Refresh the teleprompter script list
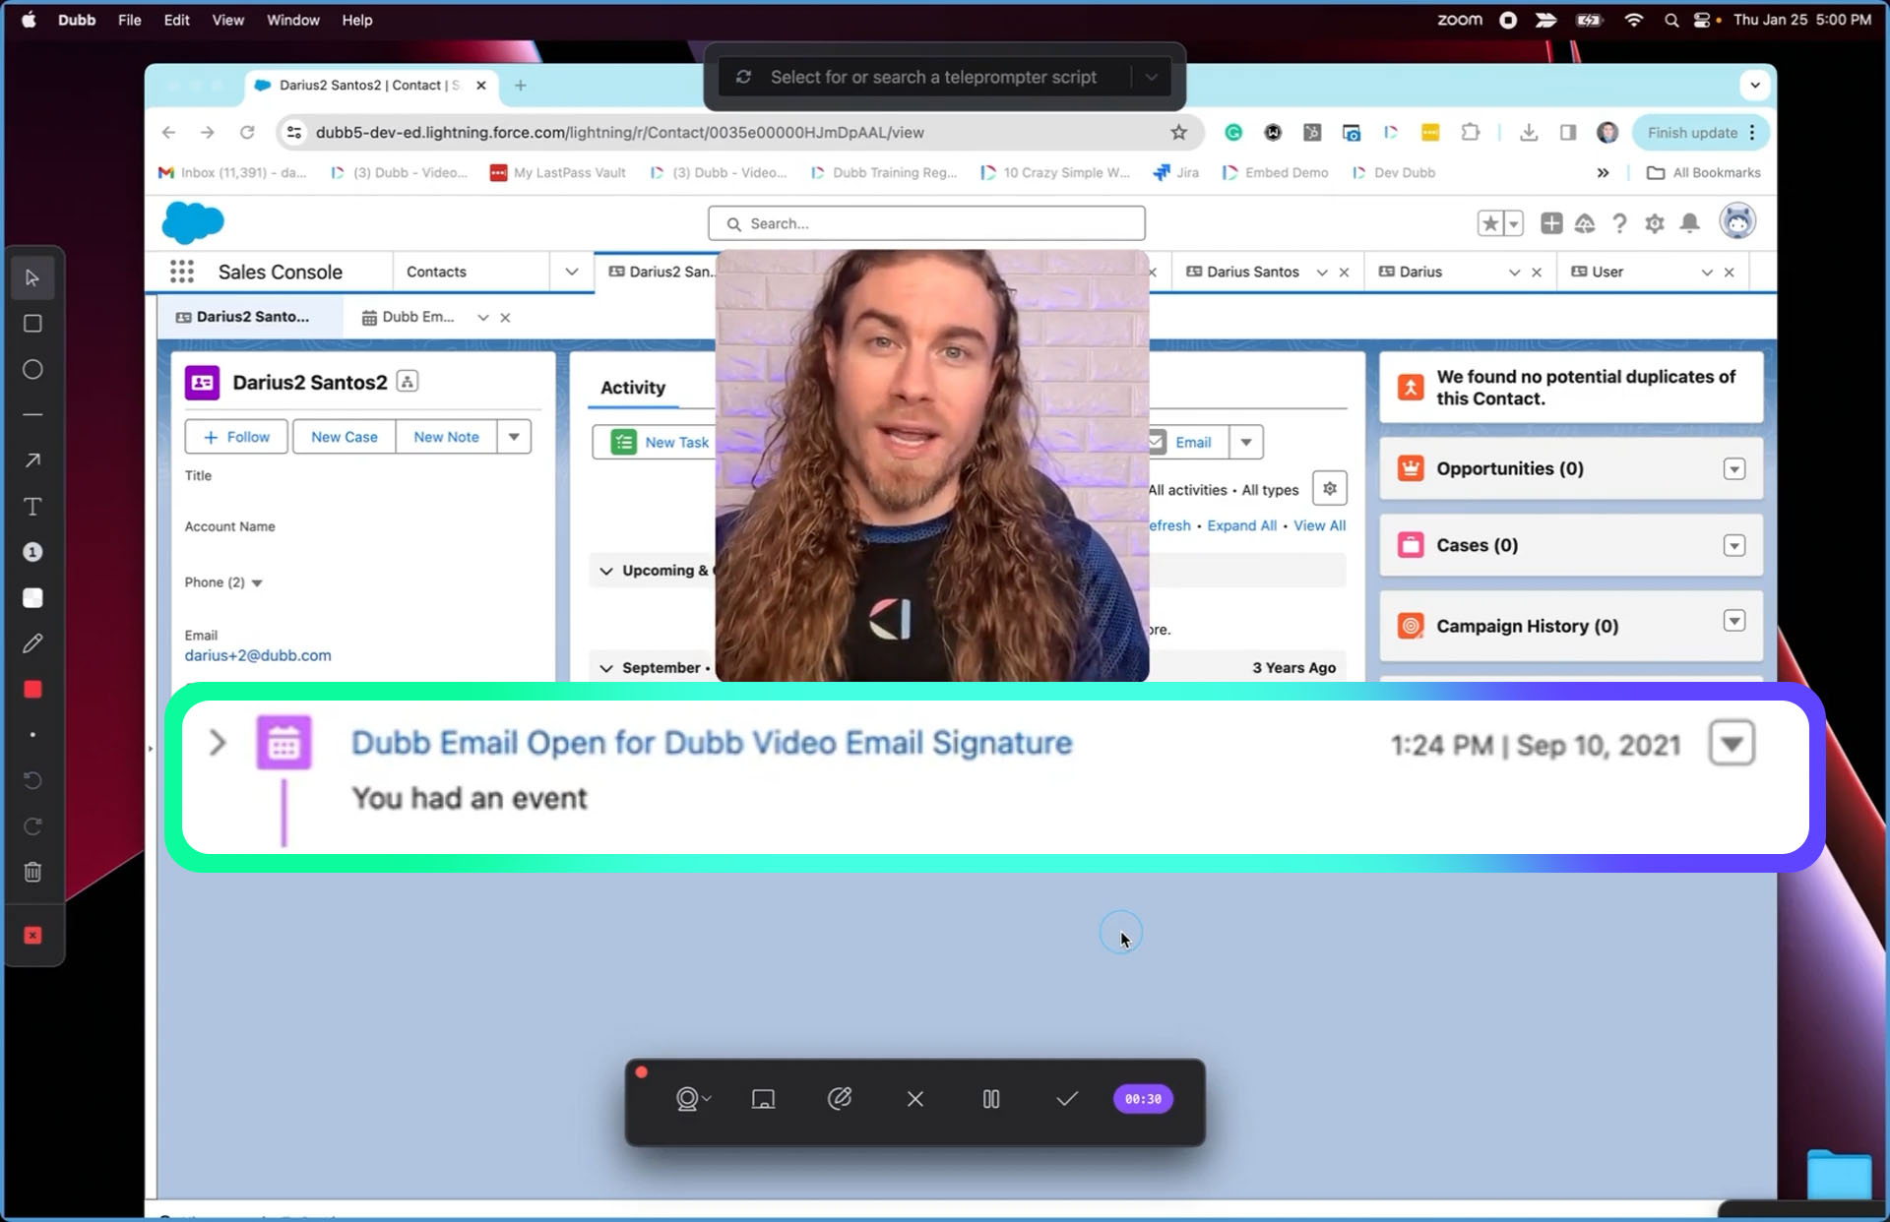This screenshot has height=1222, width=1890. [744, 77]
